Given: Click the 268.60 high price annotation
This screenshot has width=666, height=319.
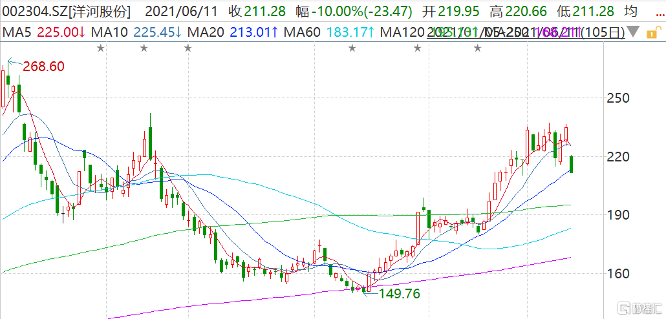Looking at the screenshot, I should tap(43, 66).
